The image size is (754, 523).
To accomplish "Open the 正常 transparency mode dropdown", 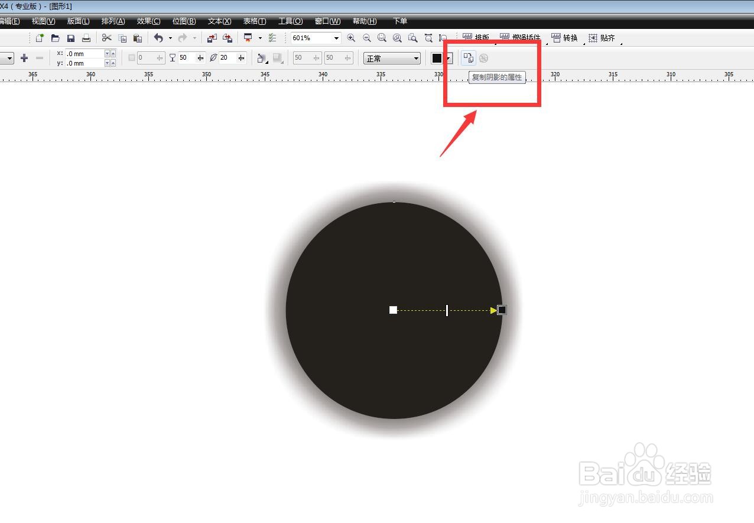I will 417,58.
